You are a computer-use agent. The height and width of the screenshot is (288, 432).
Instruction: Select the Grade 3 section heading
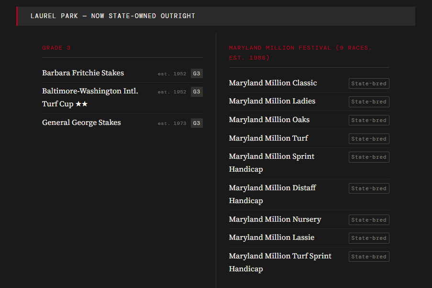[56, 48]
